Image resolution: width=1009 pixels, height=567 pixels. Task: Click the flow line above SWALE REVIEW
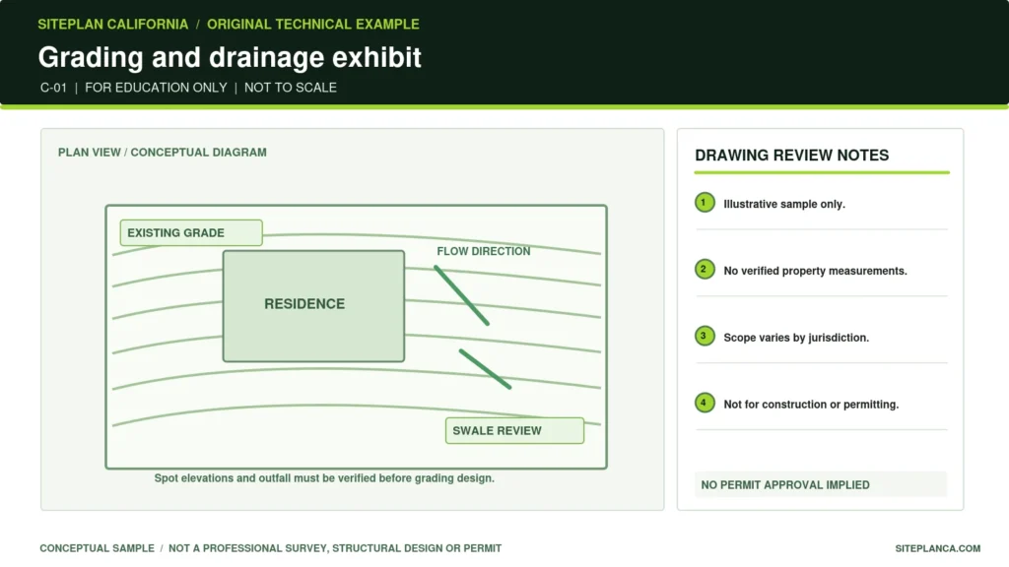485,369
